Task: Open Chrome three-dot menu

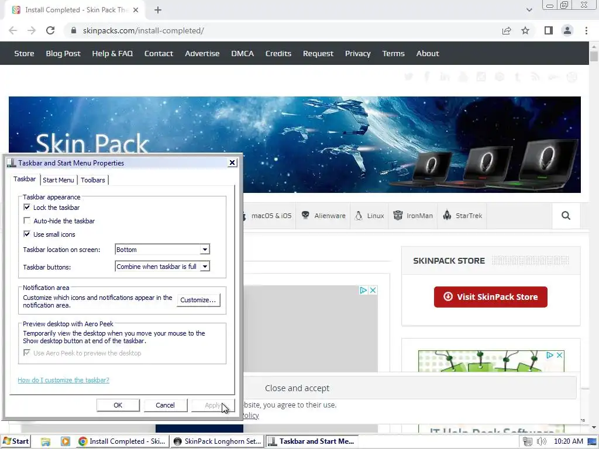Action: point(586,30)
